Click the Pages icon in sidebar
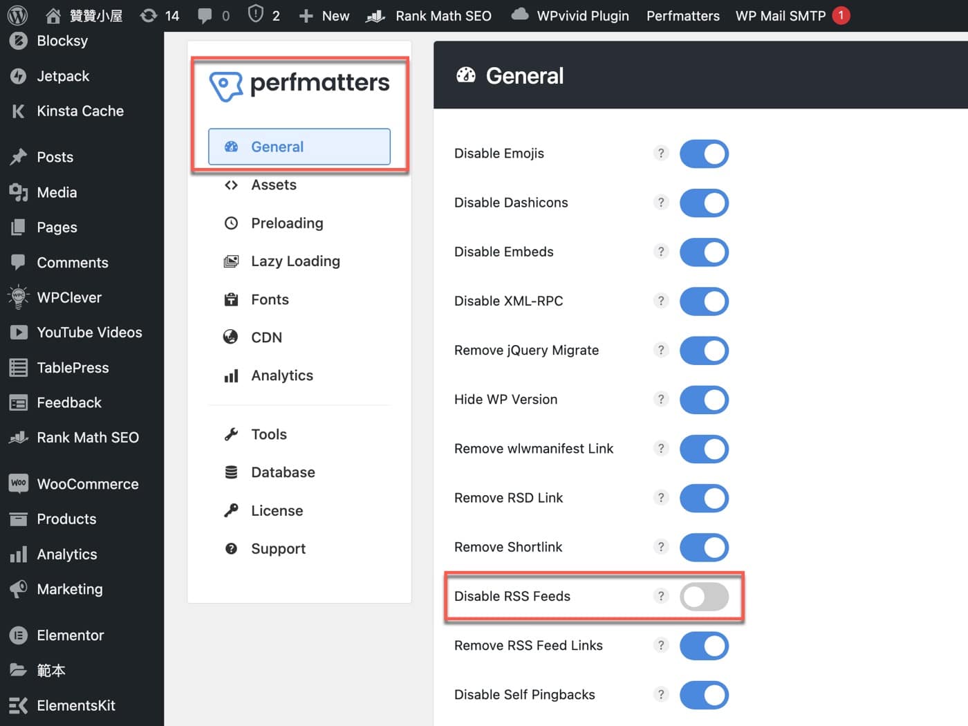Viewport: 968px width, 726px height. [18, 227]
